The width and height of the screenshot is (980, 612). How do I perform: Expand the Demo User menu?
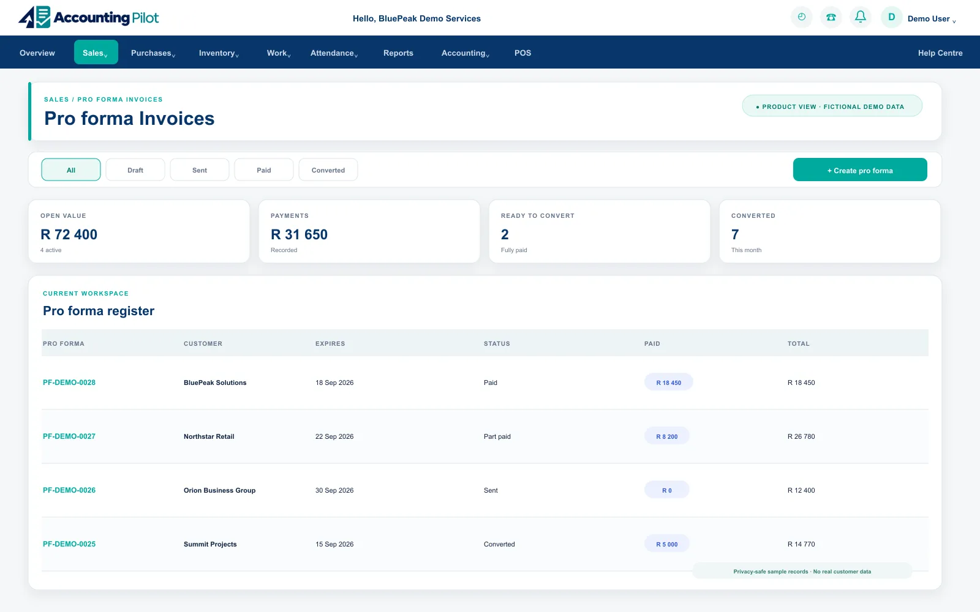(x=932, y=19)
